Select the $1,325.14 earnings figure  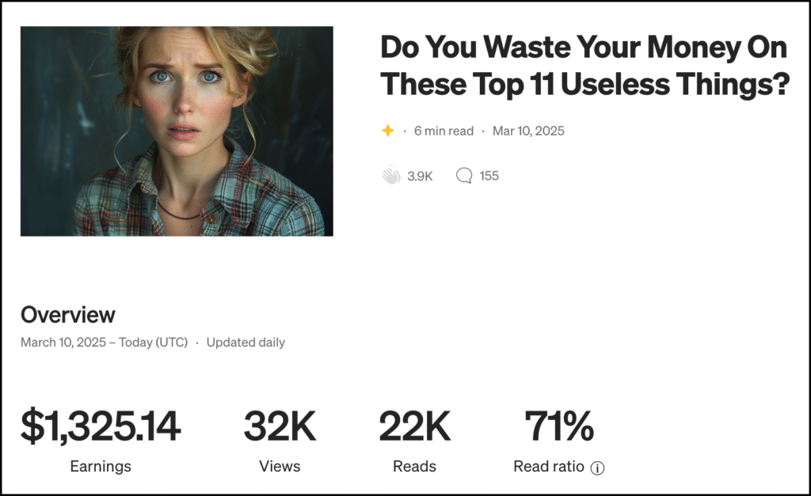pyautogui.click(x=101, y=427)
